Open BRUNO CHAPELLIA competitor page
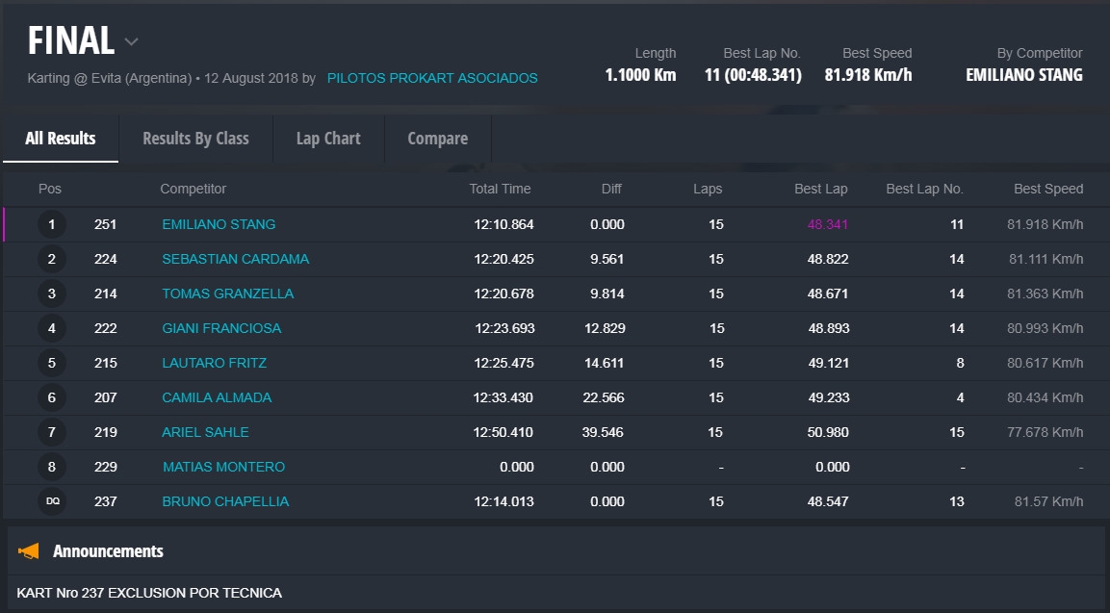 [x=225, y=501]
